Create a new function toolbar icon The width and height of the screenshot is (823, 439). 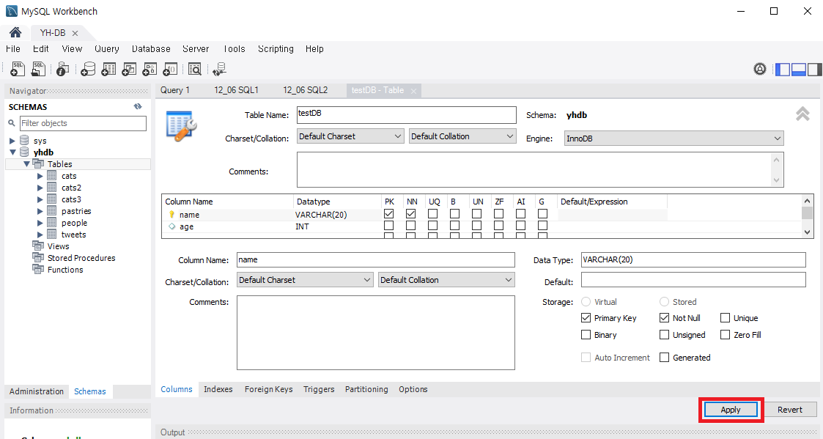[170, 69]
